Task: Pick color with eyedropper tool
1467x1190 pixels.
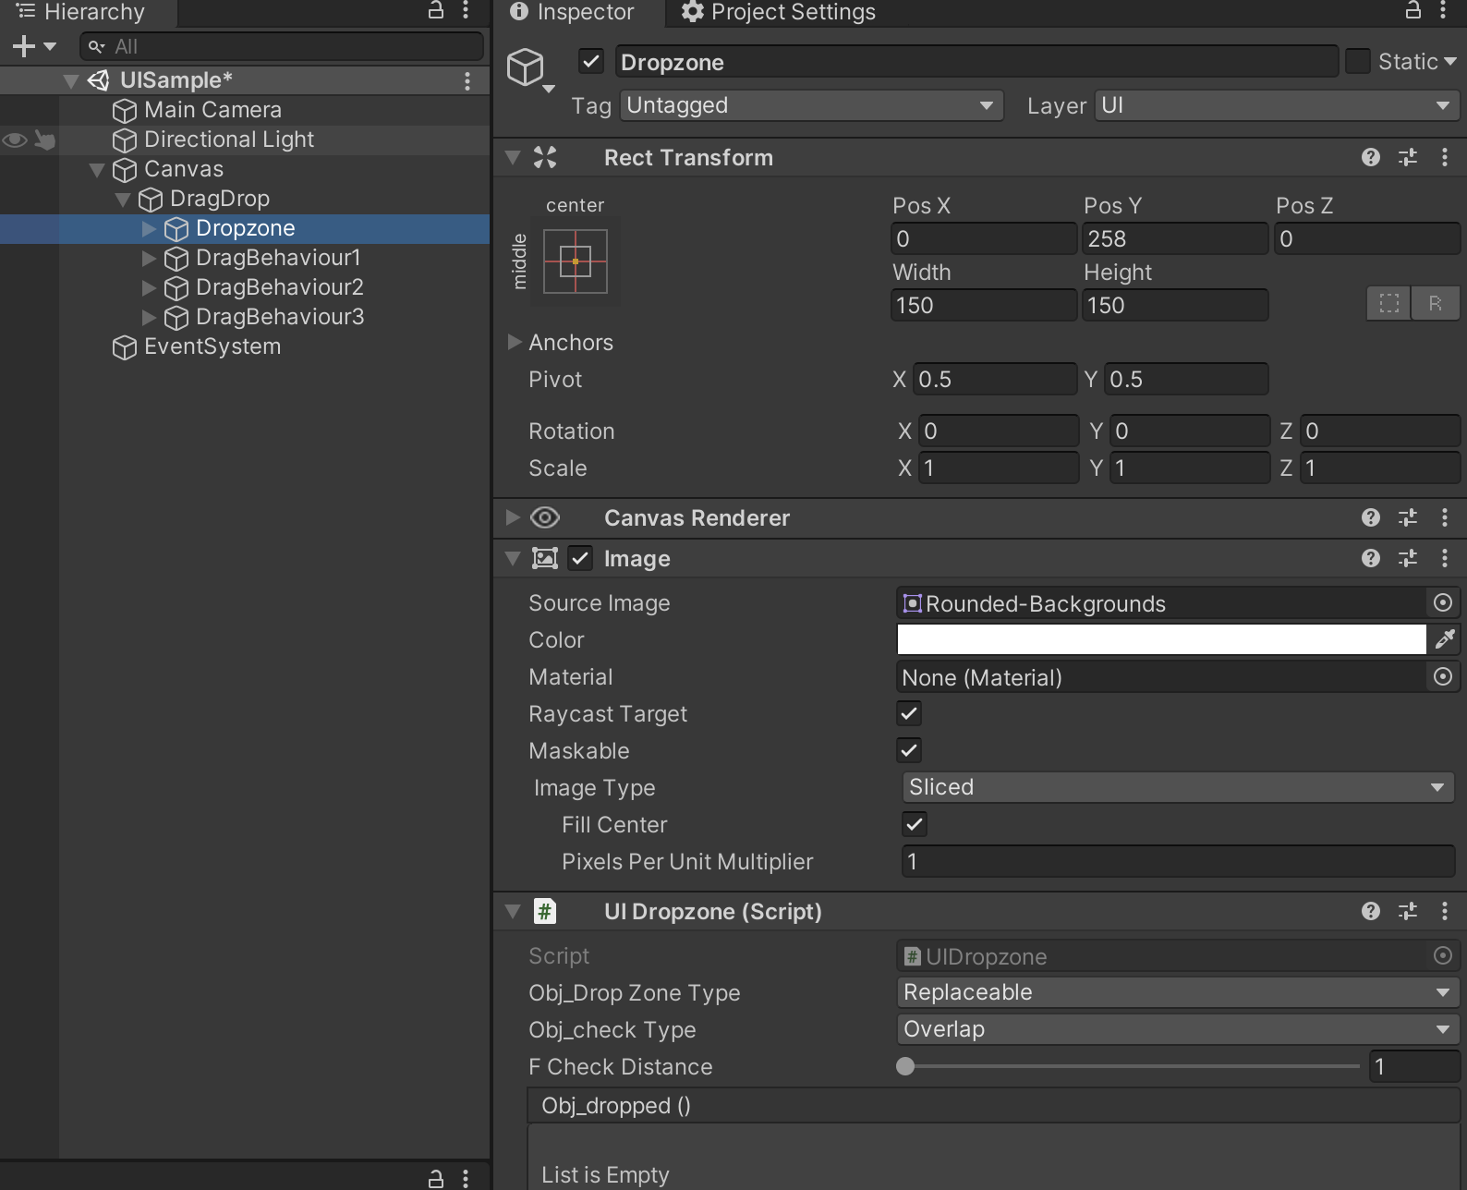Action: (1445, 639)
